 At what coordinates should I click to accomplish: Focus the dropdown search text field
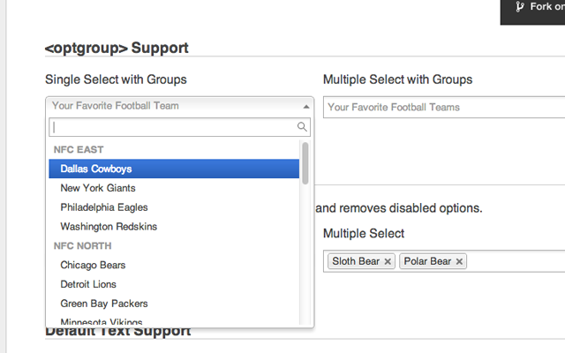pyautogui.click(x=172, y=127)
